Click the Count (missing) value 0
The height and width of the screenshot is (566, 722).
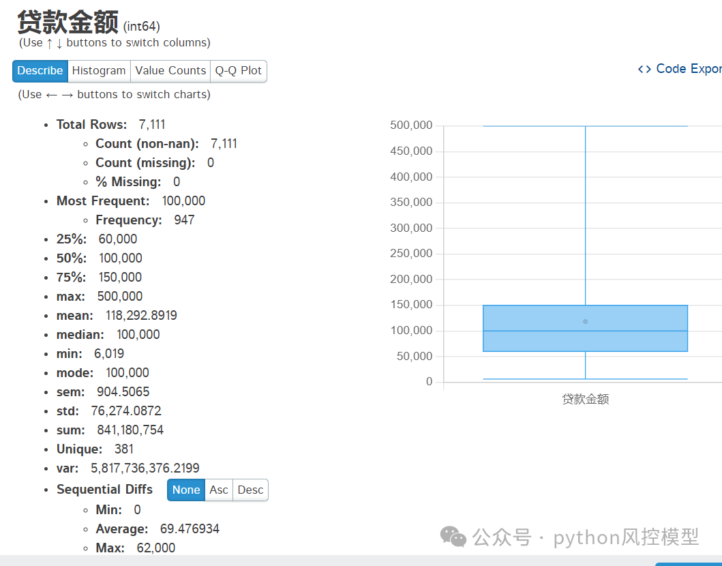(x=211, y=163)
